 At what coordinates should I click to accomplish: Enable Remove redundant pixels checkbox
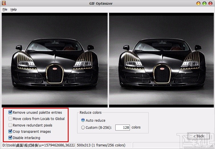[x=10, y=125]
